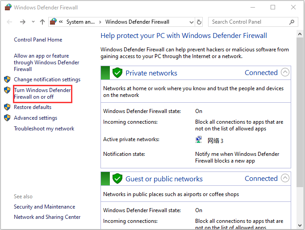Click Connected status of Private networks
This screenshot has height=230, width=305.
coord(261,73)
